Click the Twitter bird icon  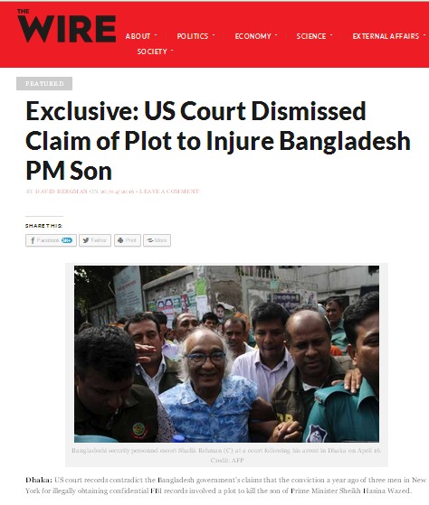pyautogui.click(x=86, y=240)
